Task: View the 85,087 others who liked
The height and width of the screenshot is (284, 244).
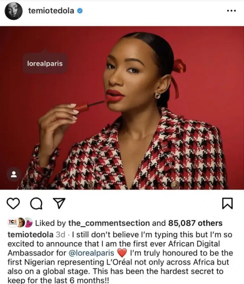Action: coord(195,223)
